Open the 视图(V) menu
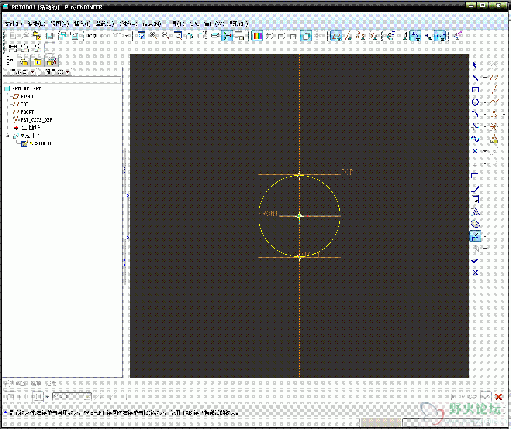Screen dimensions: 511x429 tap(60, 24)
